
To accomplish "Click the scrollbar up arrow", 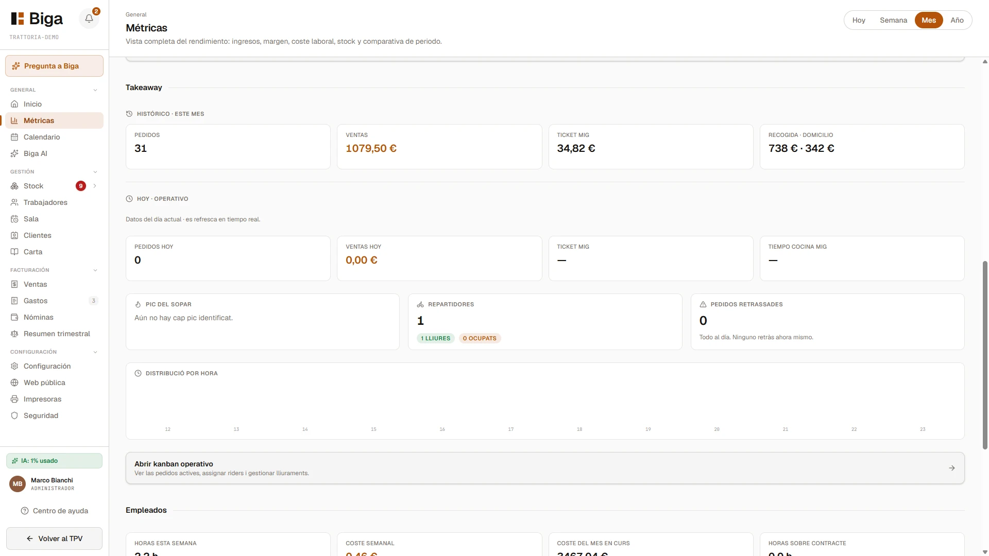I will pyautogui.click(x=985, y=61).
